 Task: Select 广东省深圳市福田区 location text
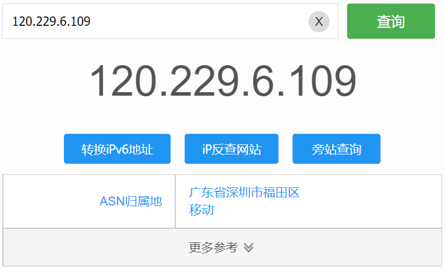pyautogui.click(x=244, y=193)
